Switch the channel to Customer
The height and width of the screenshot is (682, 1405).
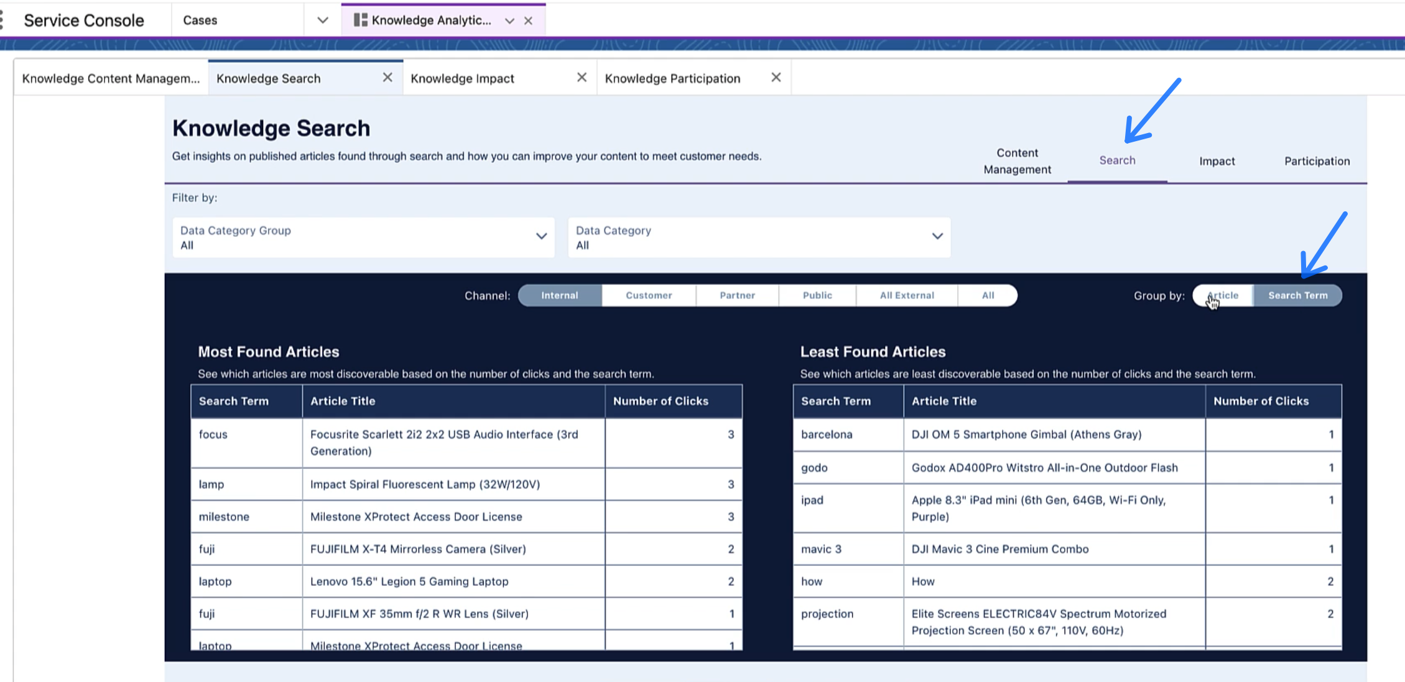coord(649,295)
